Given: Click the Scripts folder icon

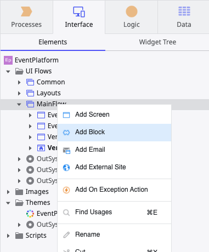Looking at the screenshot, I should click(x=19, y=236).
